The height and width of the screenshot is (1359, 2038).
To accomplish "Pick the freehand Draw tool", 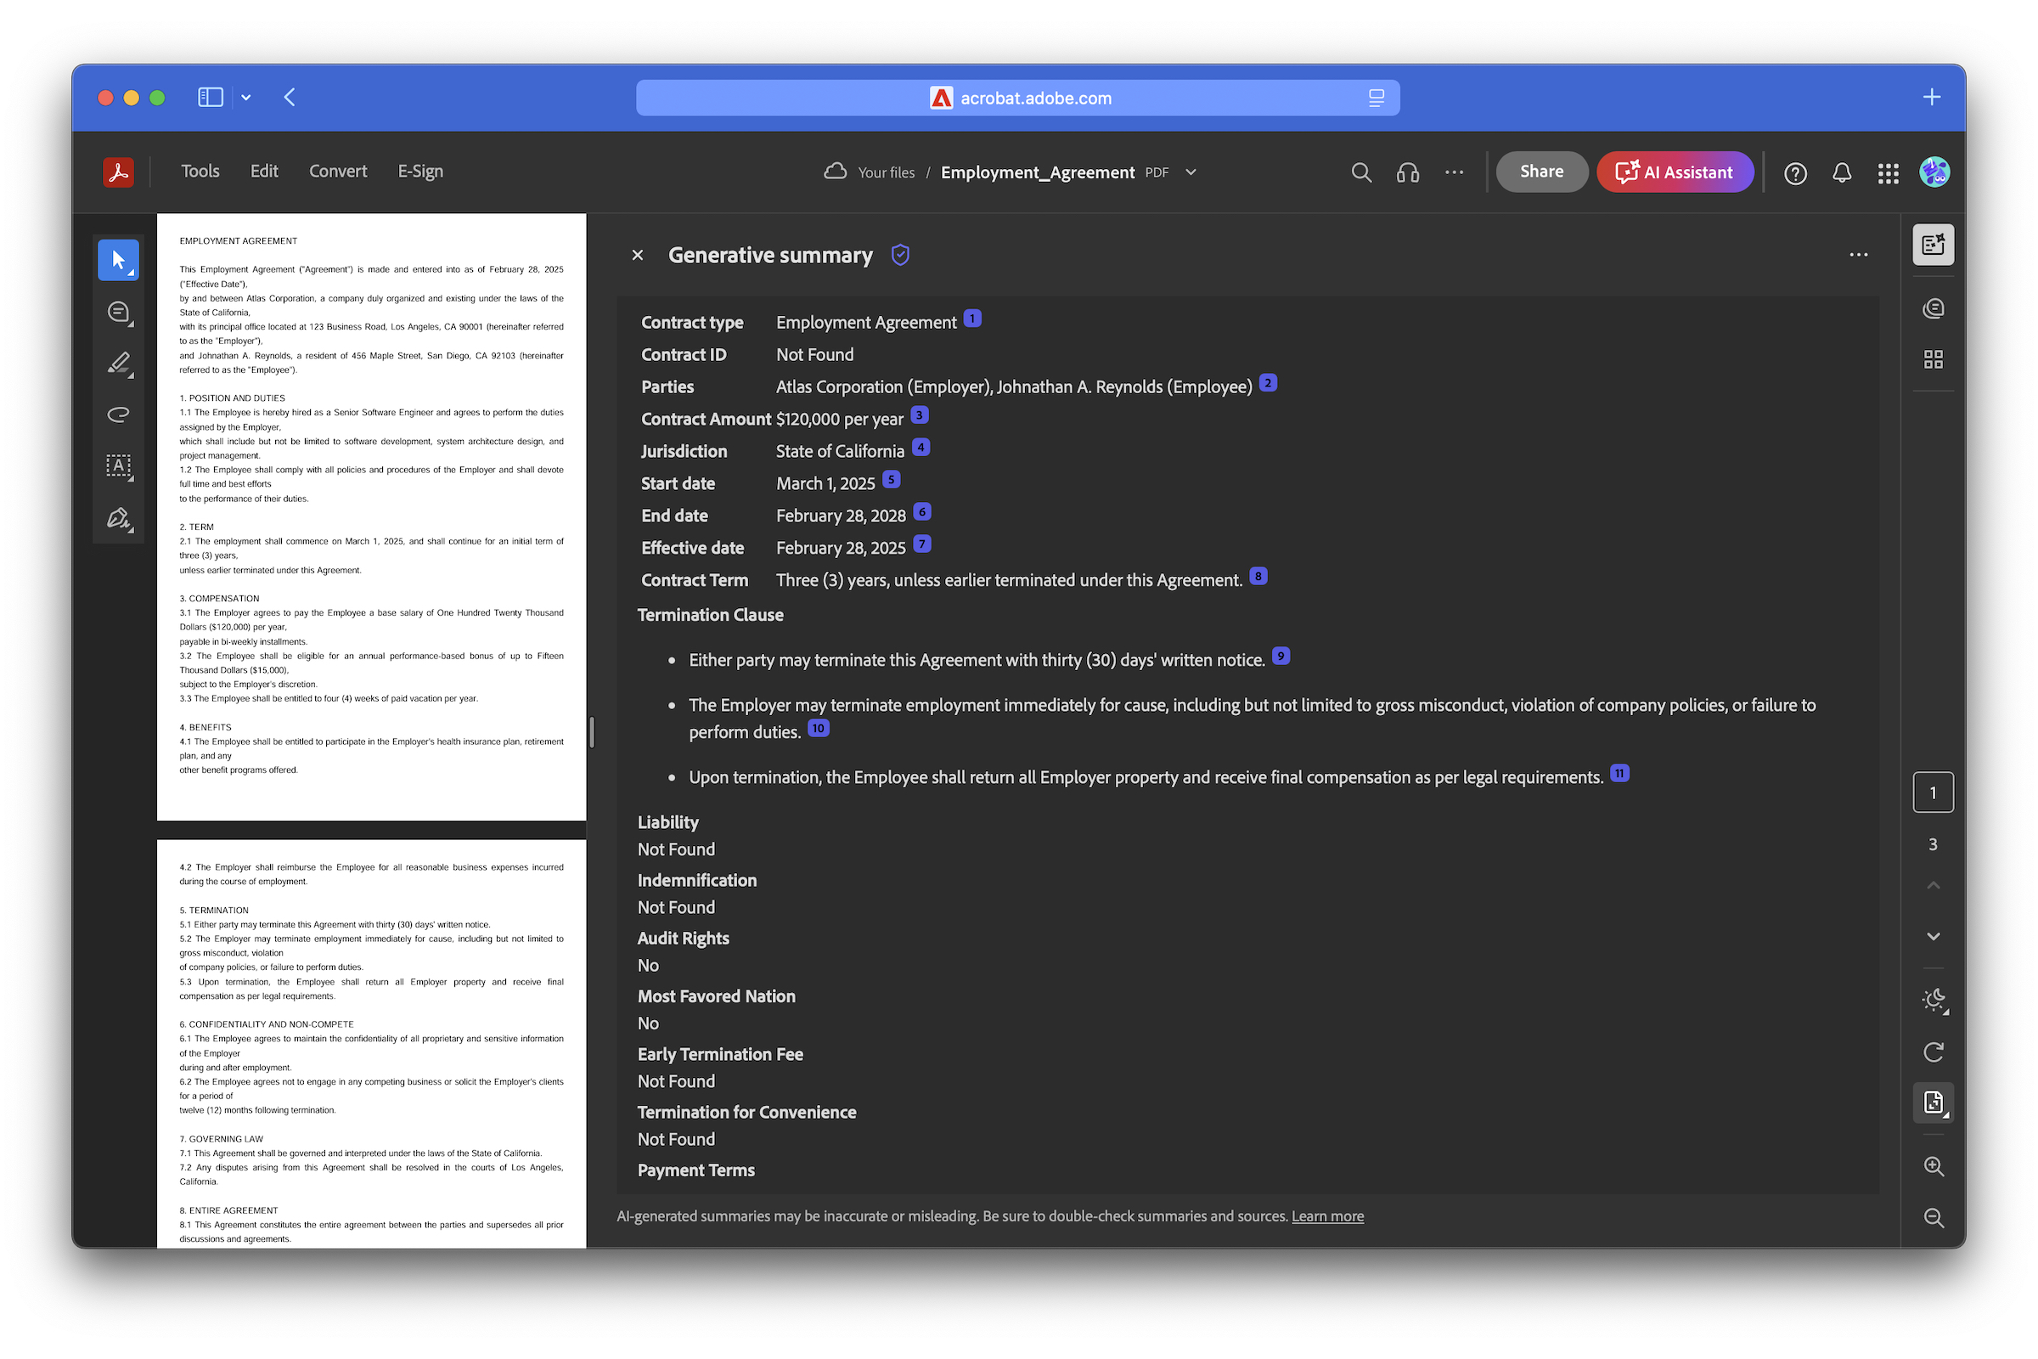I will tap(119, 414).
